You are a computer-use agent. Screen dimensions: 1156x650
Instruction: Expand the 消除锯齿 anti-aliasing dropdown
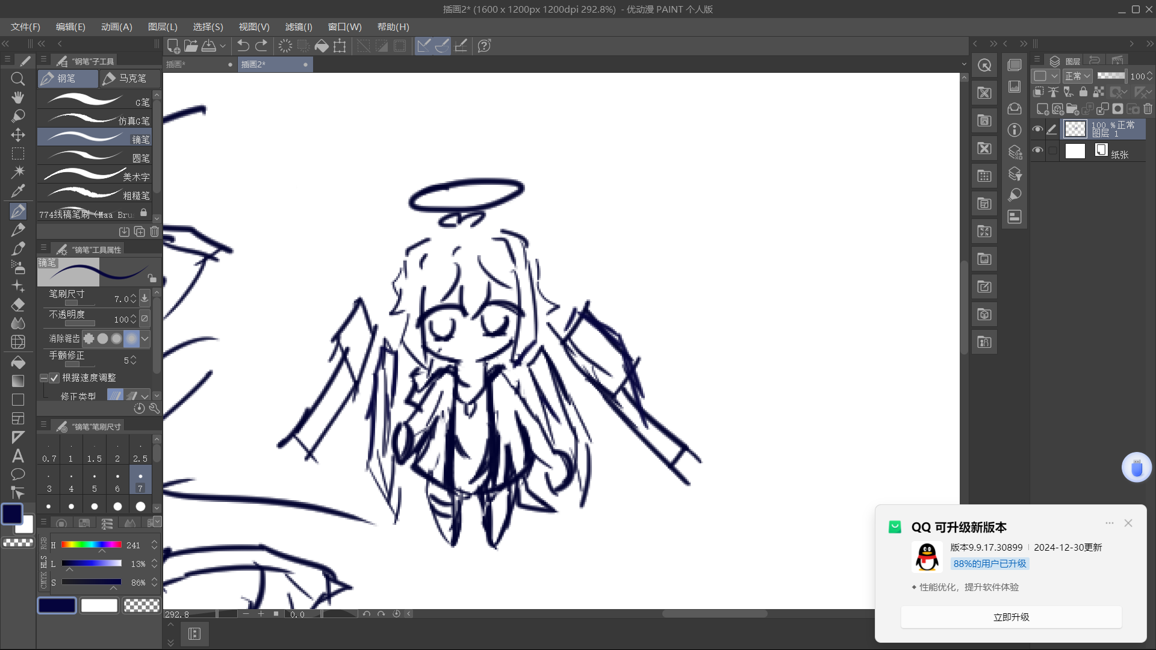click(x=145, y=339)
